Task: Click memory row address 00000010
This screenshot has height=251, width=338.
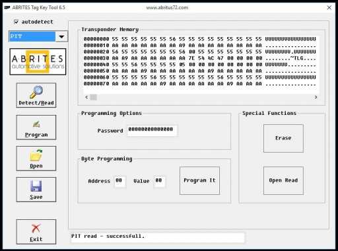Action: pos(96,46)
